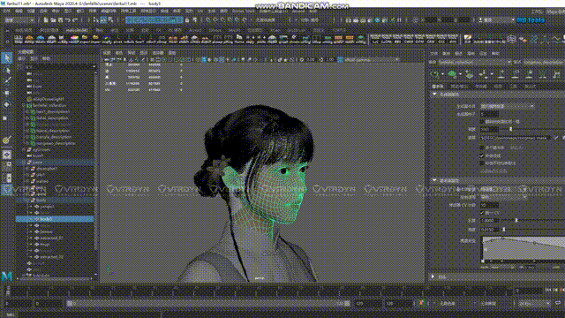Image resolution: width=565 pixels, height=318 pixels.
Task: Switch to four-pane viewport layout
Action: [x=7, y=166]
